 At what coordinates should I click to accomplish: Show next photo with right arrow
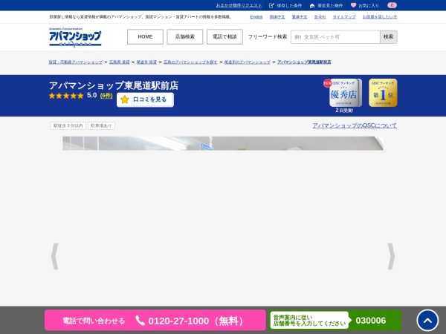pyautogui.click(x=391, y=256)
